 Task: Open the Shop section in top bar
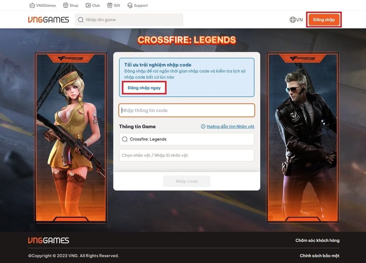click(x=70, y=5)
